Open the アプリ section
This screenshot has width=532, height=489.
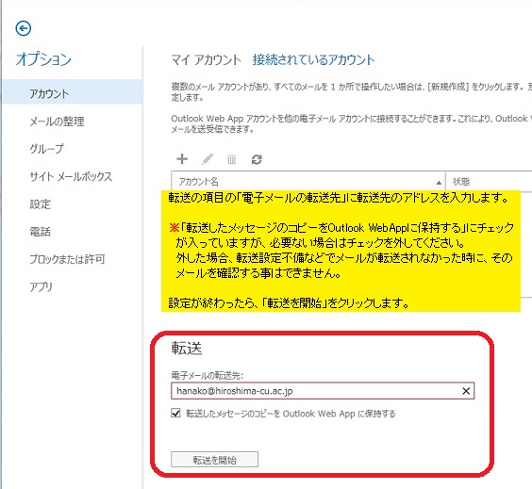click(x=42, y=286)
